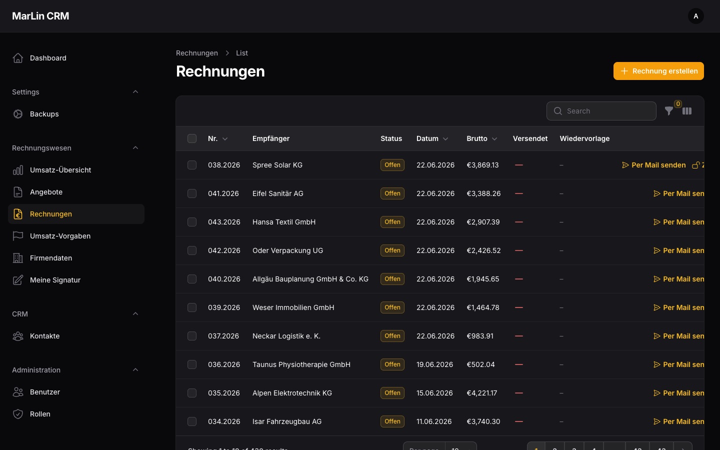The image size is (720, 450).
Task: Send Isar Fahrzeugbau AG invoice per Mail
Action: click(678, 421)
